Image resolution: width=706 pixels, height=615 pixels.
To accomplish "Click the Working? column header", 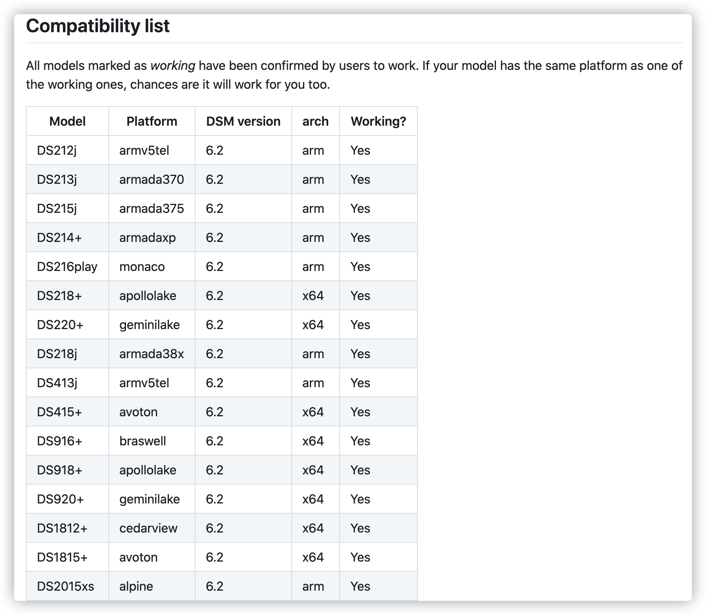I will (378, 121).
